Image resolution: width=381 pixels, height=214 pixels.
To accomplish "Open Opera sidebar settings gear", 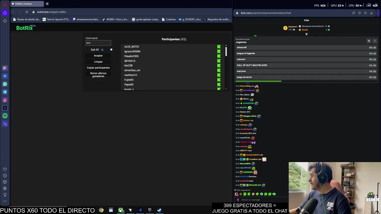I will (x=5, y=188).
